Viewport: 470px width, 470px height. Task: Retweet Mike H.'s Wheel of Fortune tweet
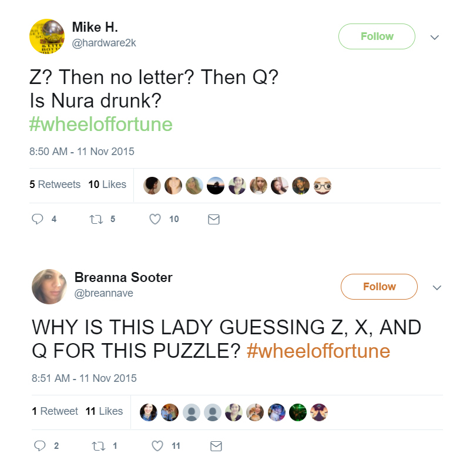[x=96, y=219]
